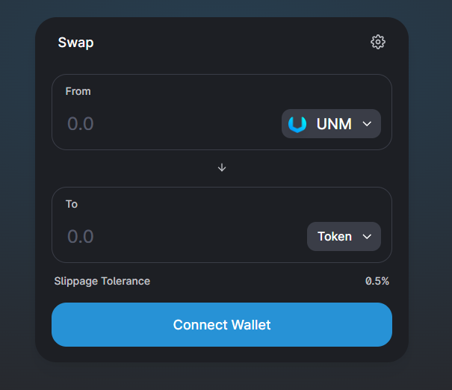This screenshot has height=390, width=452.
Task: Click the 0.5% slippage value
Action: [x=377, y=281]
